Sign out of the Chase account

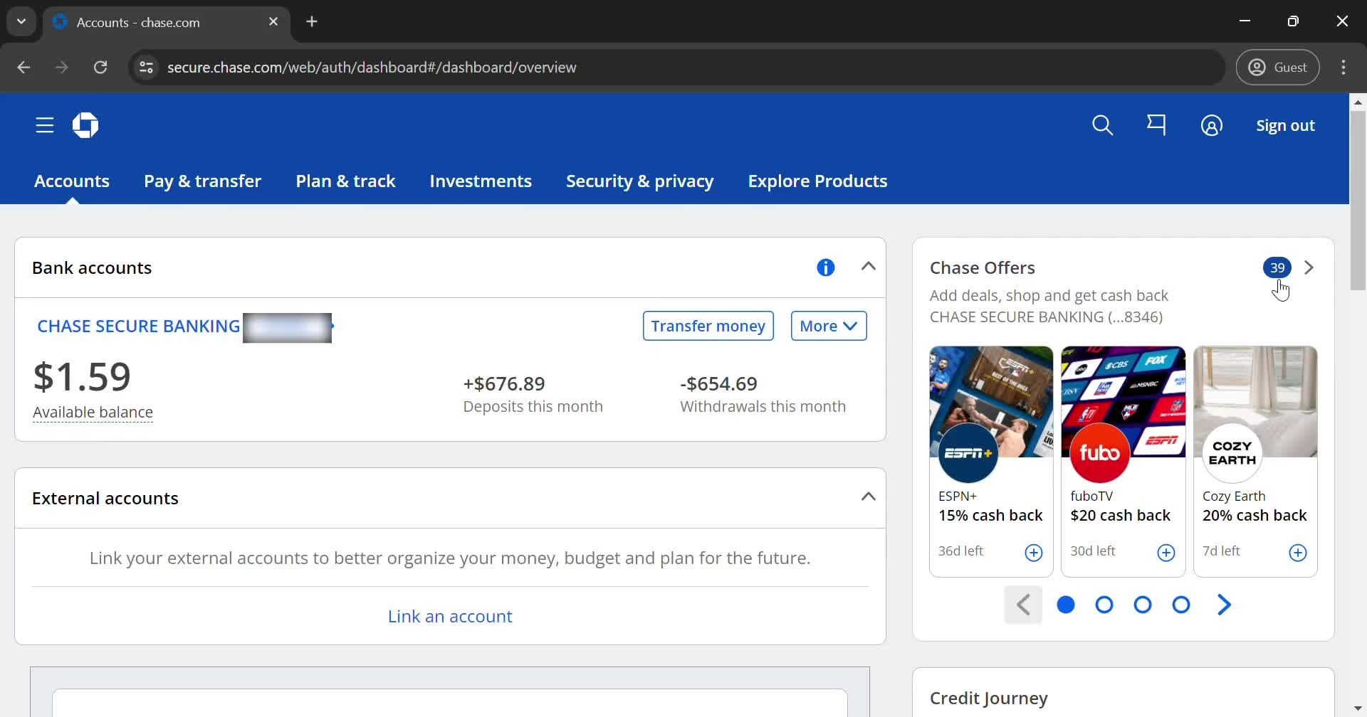(x=1285, y=125)
